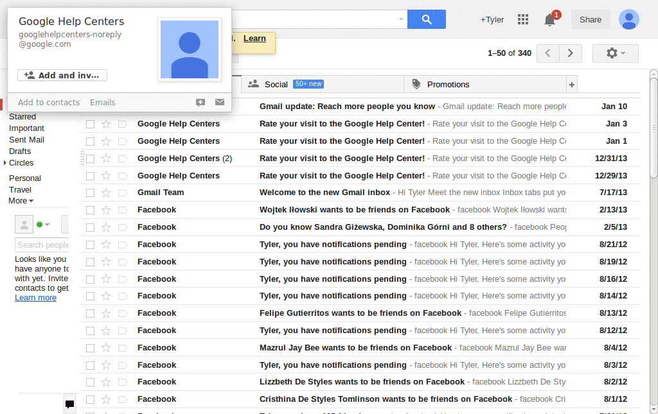
Task: Star the Cristhina De Styles Tomlinson email
Action: click(106, 399)
